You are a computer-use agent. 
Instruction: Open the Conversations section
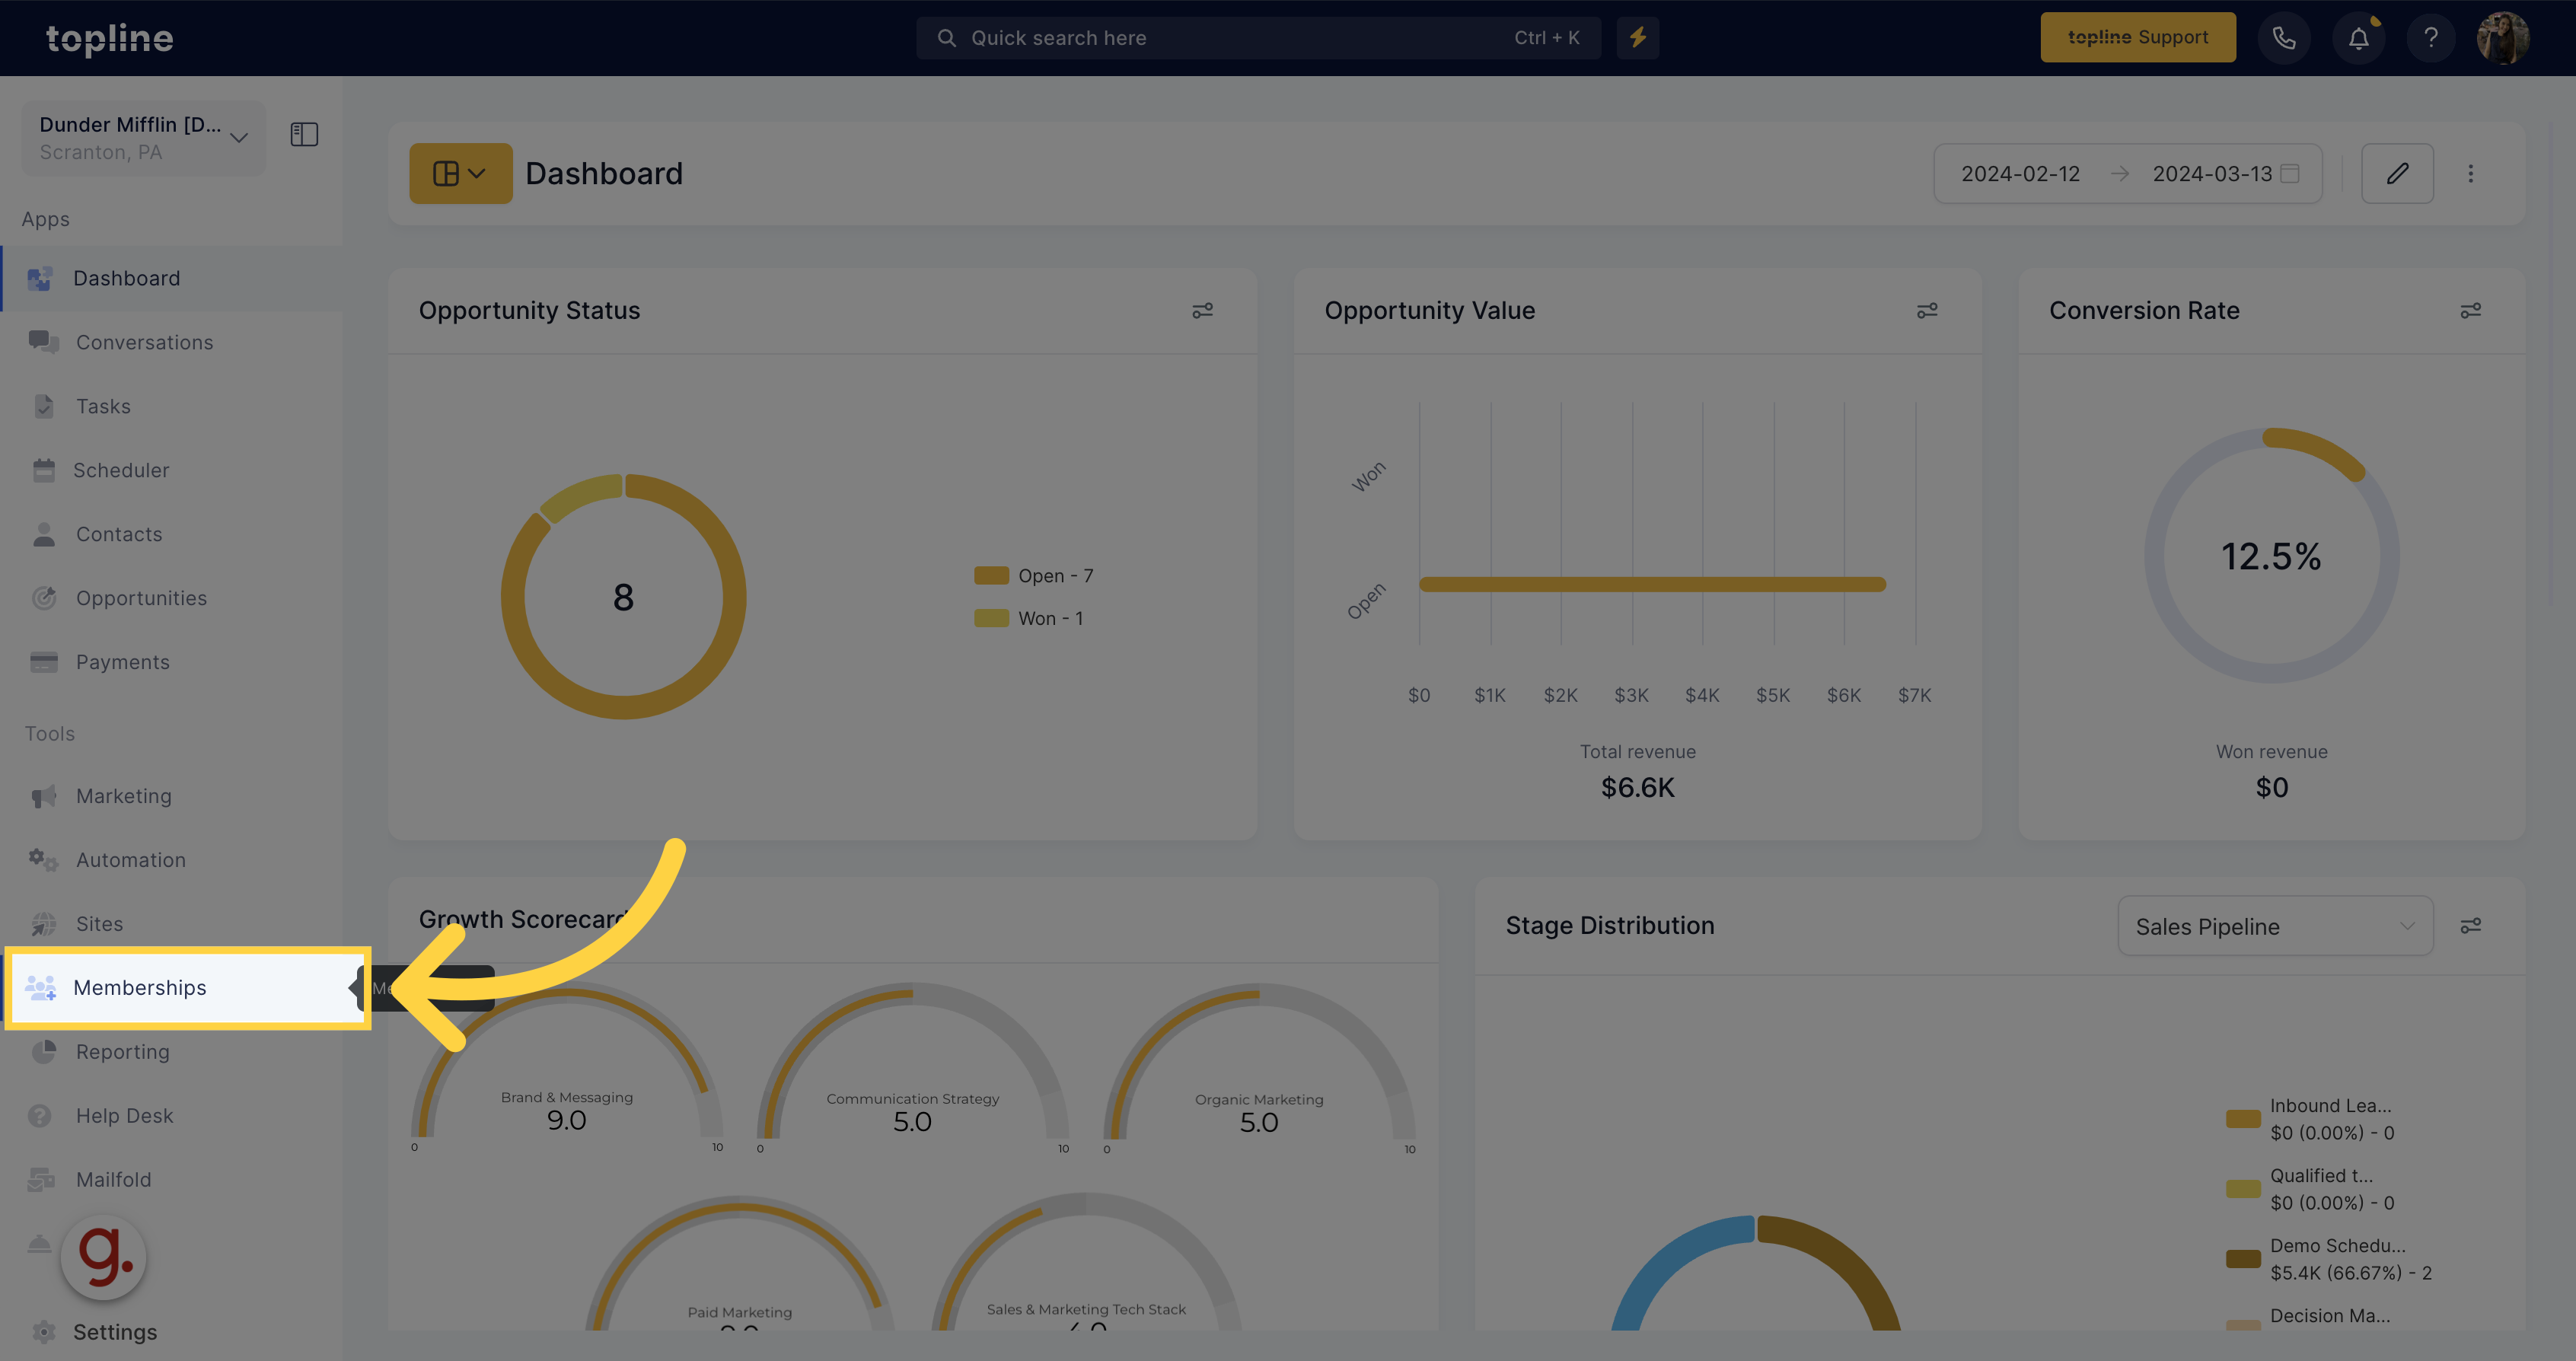(145, 341)
